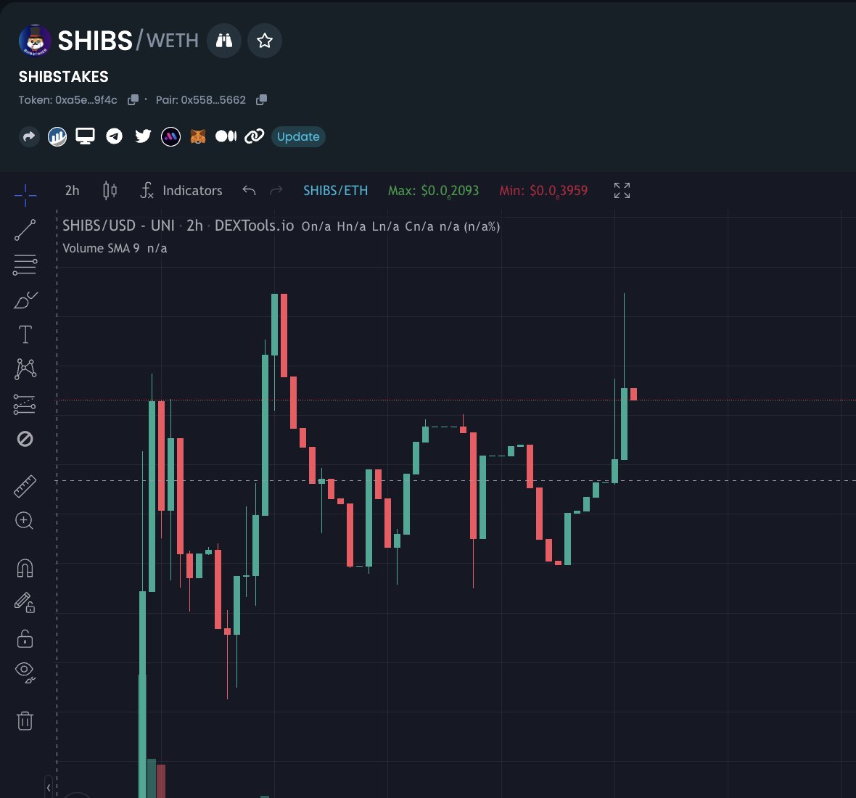Select the horizontal lines Fibonacci tool

25,265
